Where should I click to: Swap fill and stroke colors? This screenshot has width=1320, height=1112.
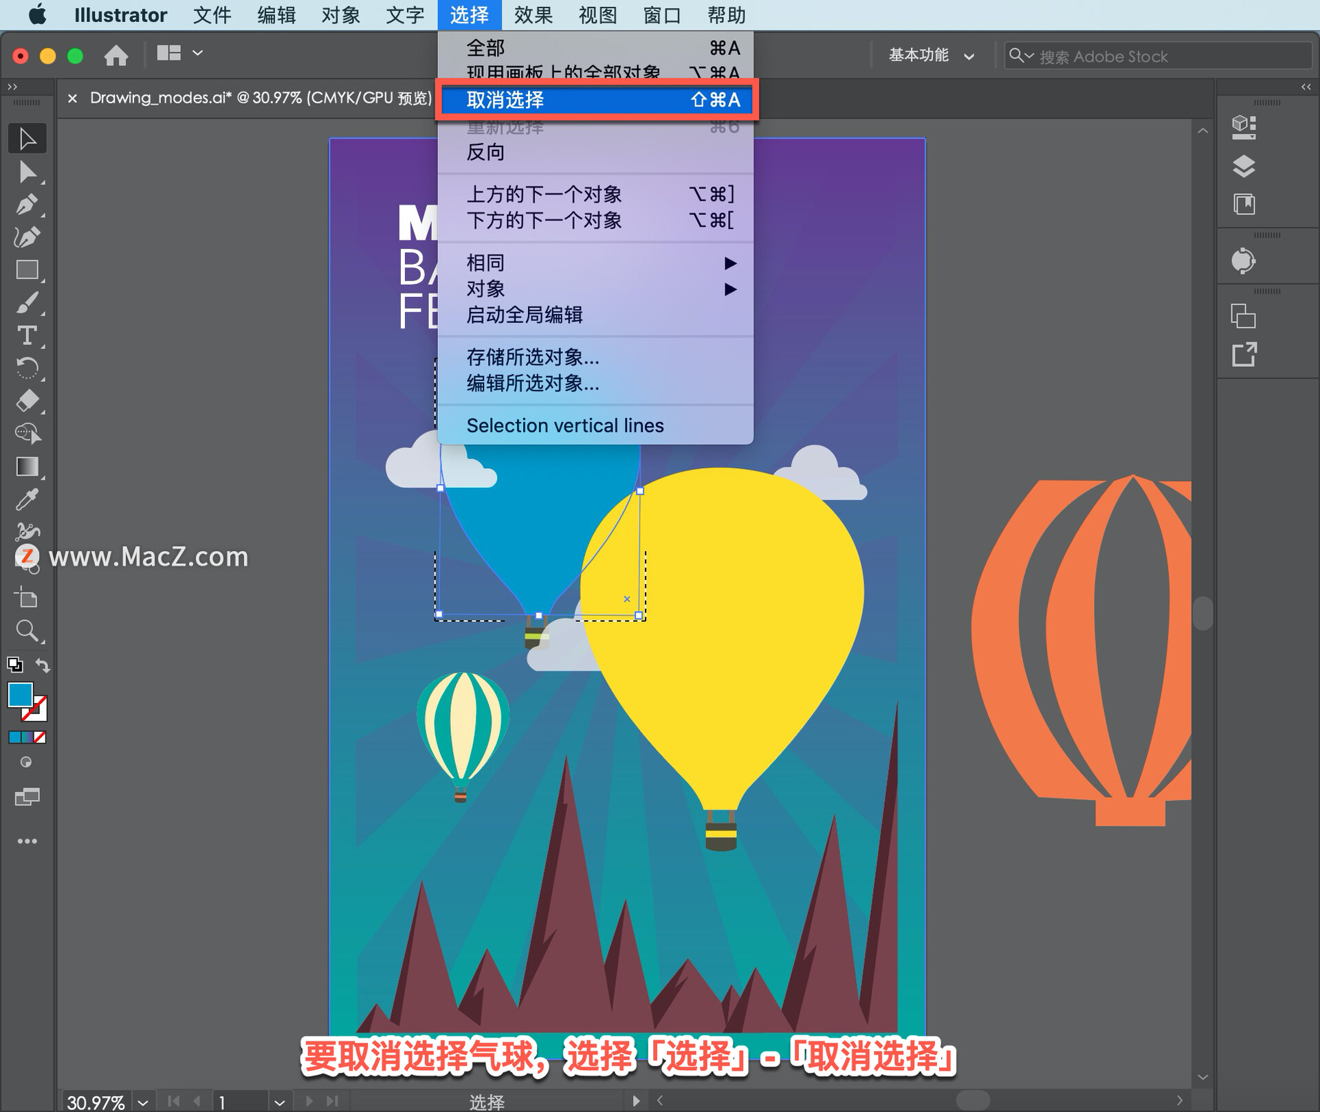(43, 665)
